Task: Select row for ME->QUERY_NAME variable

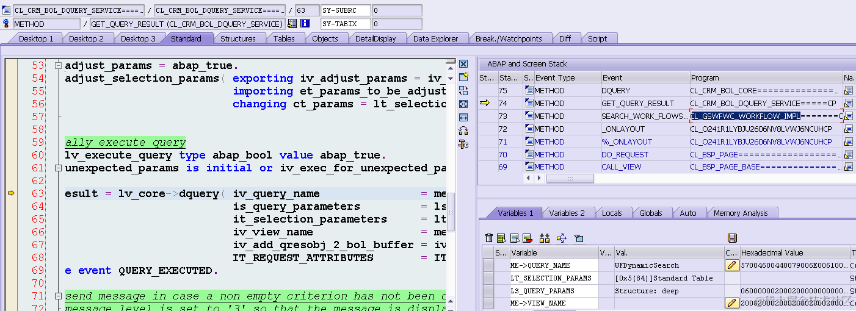Action: point(488,265)
